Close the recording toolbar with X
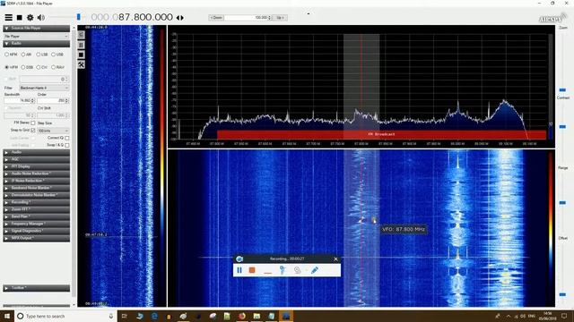Screen dimensions: 574x322 coord(335,258)
